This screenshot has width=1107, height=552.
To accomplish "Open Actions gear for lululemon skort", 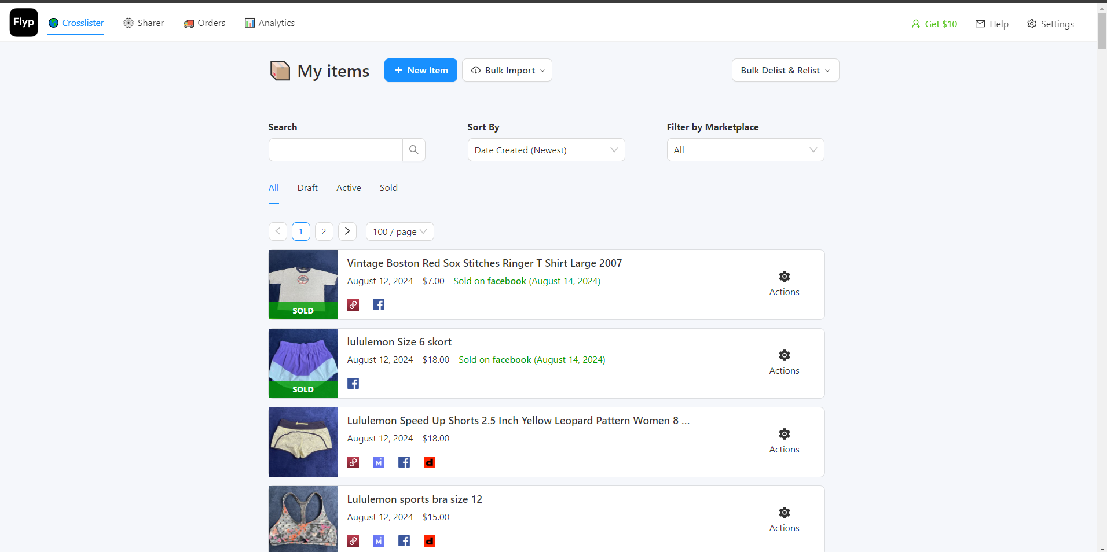I will tap(784, 355).
